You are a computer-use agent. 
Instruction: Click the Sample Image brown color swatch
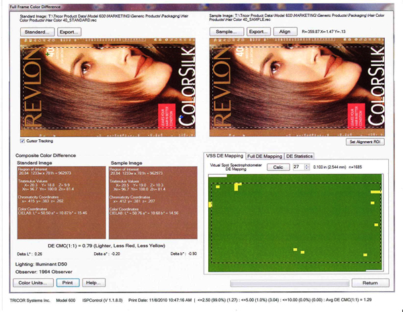153,202
